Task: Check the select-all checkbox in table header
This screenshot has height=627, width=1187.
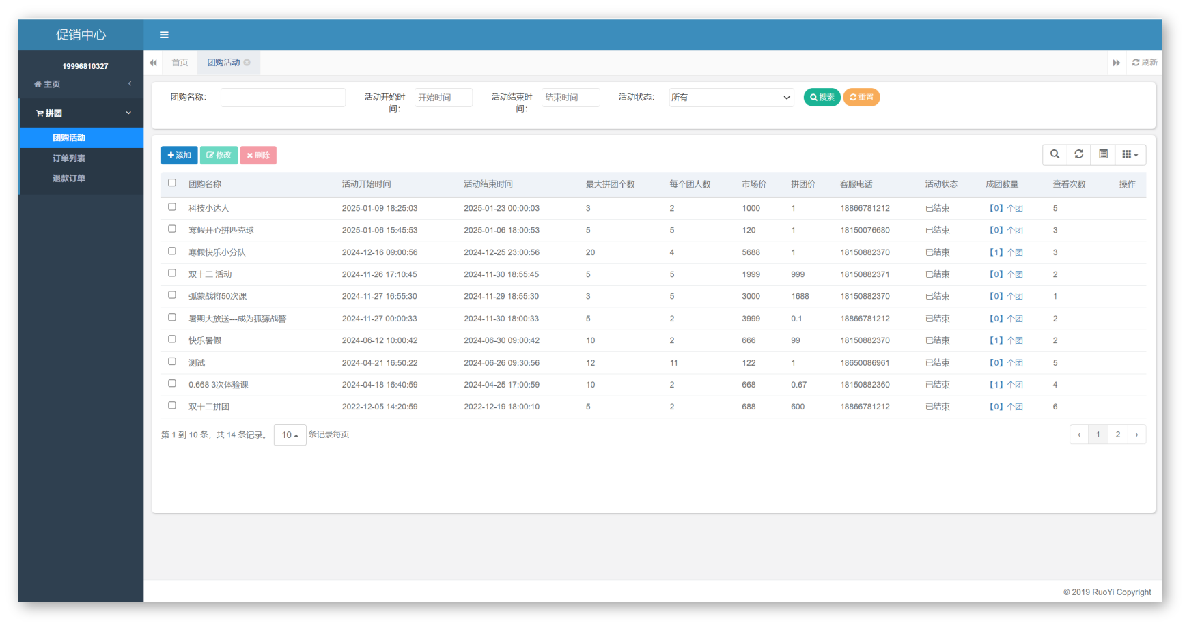Action: coord(172,183)
